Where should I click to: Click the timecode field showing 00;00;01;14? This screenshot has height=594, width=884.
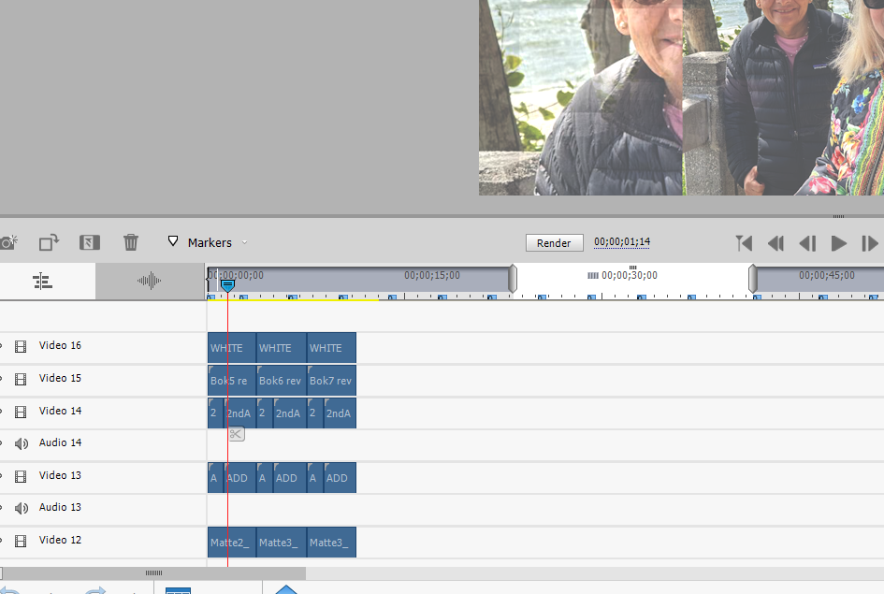(621, 241)
